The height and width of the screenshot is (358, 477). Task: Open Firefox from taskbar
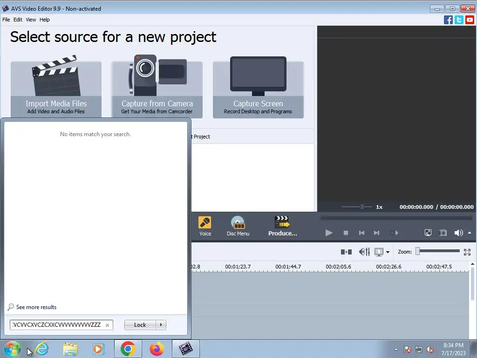pyautogui.click(x=157, y=349)
